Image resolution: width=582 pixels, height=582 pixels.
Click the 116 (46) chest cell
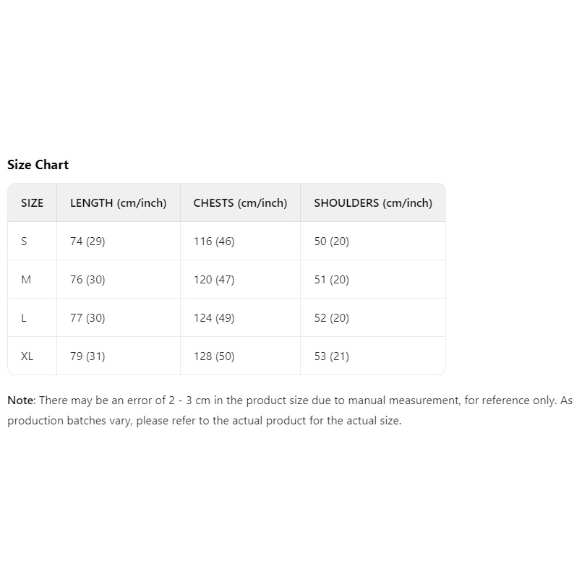(214, 241)
